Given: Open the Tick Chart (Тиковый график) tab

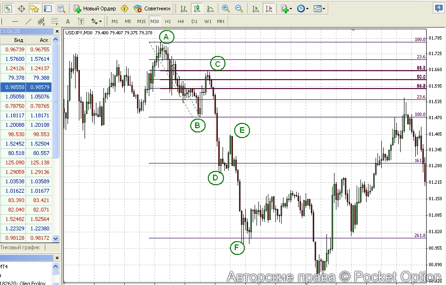Looking at the screenshot, I should (22, 247).
